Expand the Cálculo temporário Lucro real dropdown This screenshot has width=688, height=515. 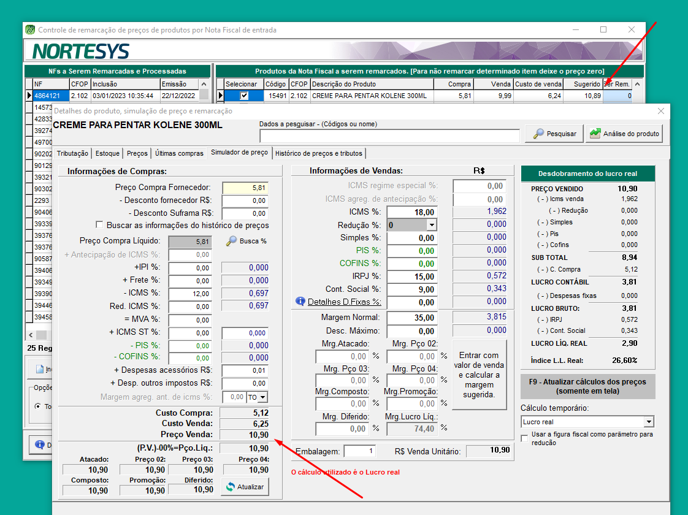click(x=649, y=422)
